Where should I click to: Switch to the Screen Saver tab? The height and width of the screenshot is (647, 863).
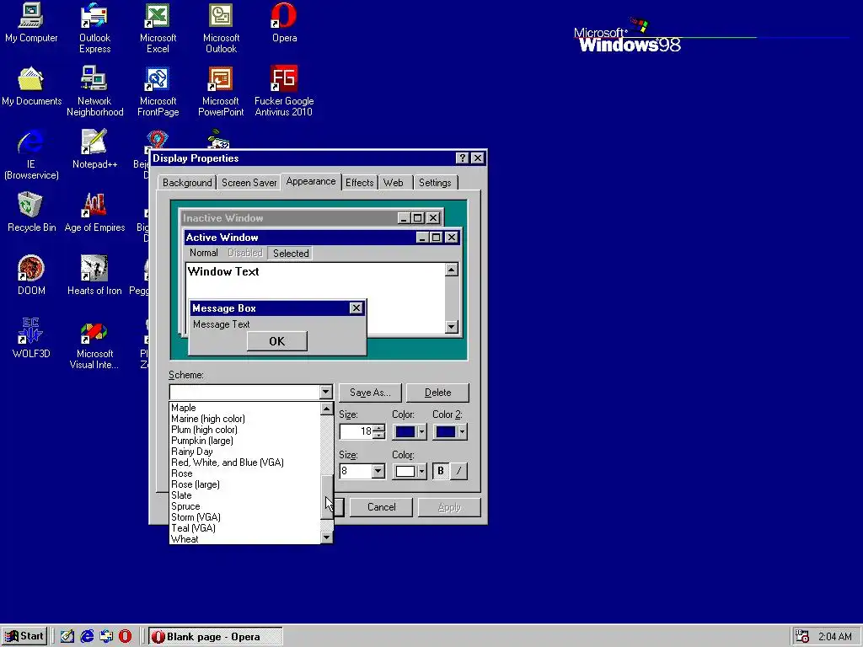click(249, 183)
